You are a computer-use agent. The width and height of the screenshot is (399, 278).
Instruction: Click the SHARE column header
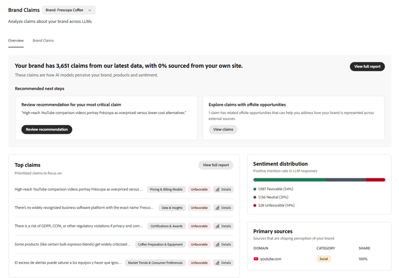tap(364, 248)
